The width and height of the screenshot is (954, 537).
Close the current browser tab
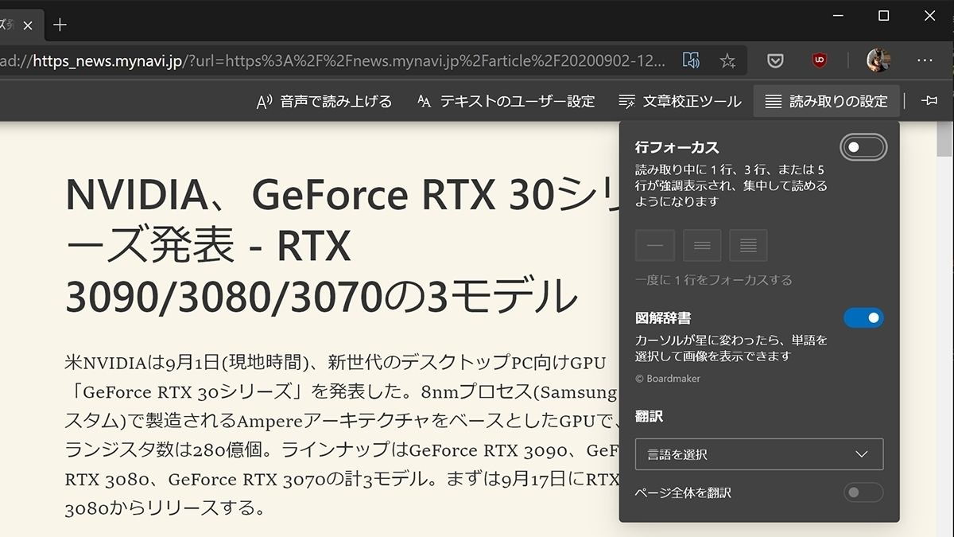click(28, 25)
